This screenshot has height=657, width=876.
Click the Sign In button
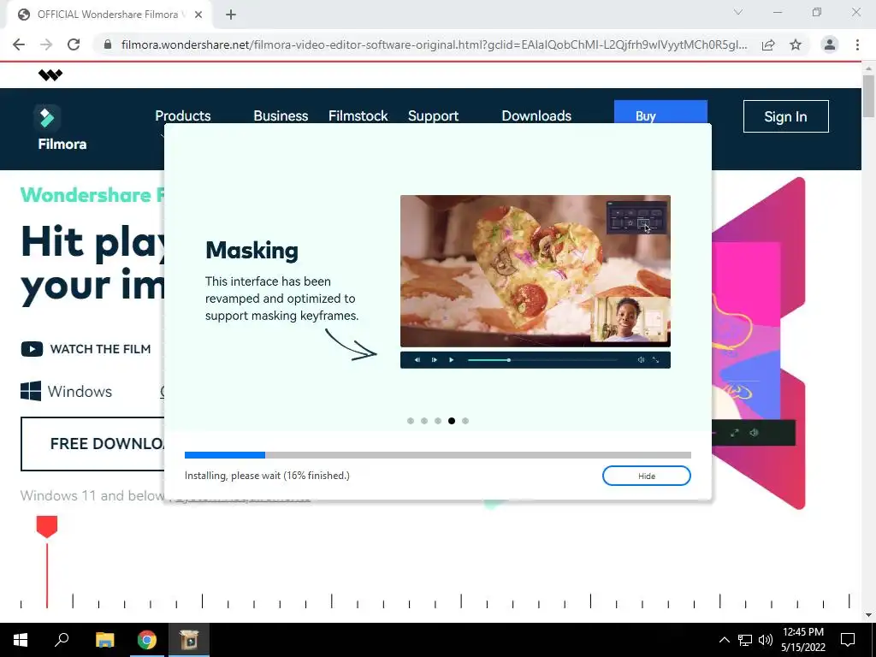tap(785, 116)
